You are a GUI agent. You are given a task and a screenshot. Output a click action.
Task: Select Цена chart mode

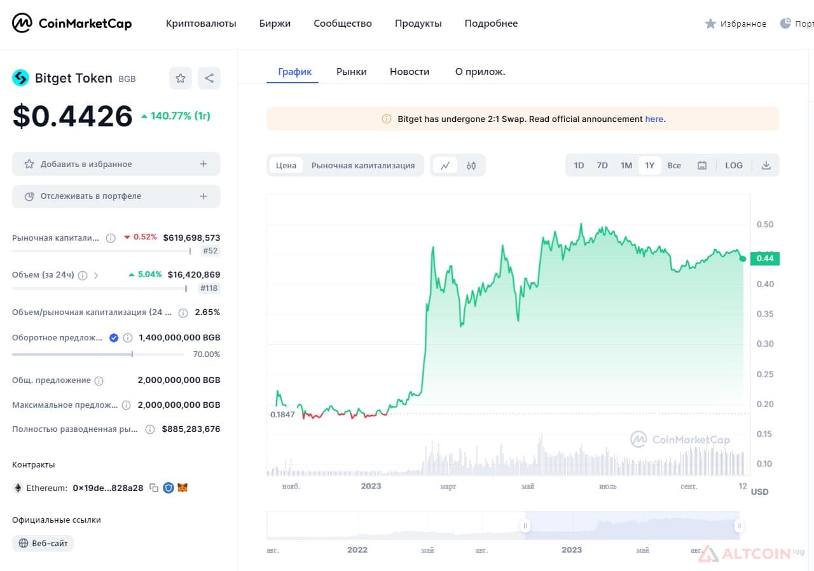coord(286,165)
